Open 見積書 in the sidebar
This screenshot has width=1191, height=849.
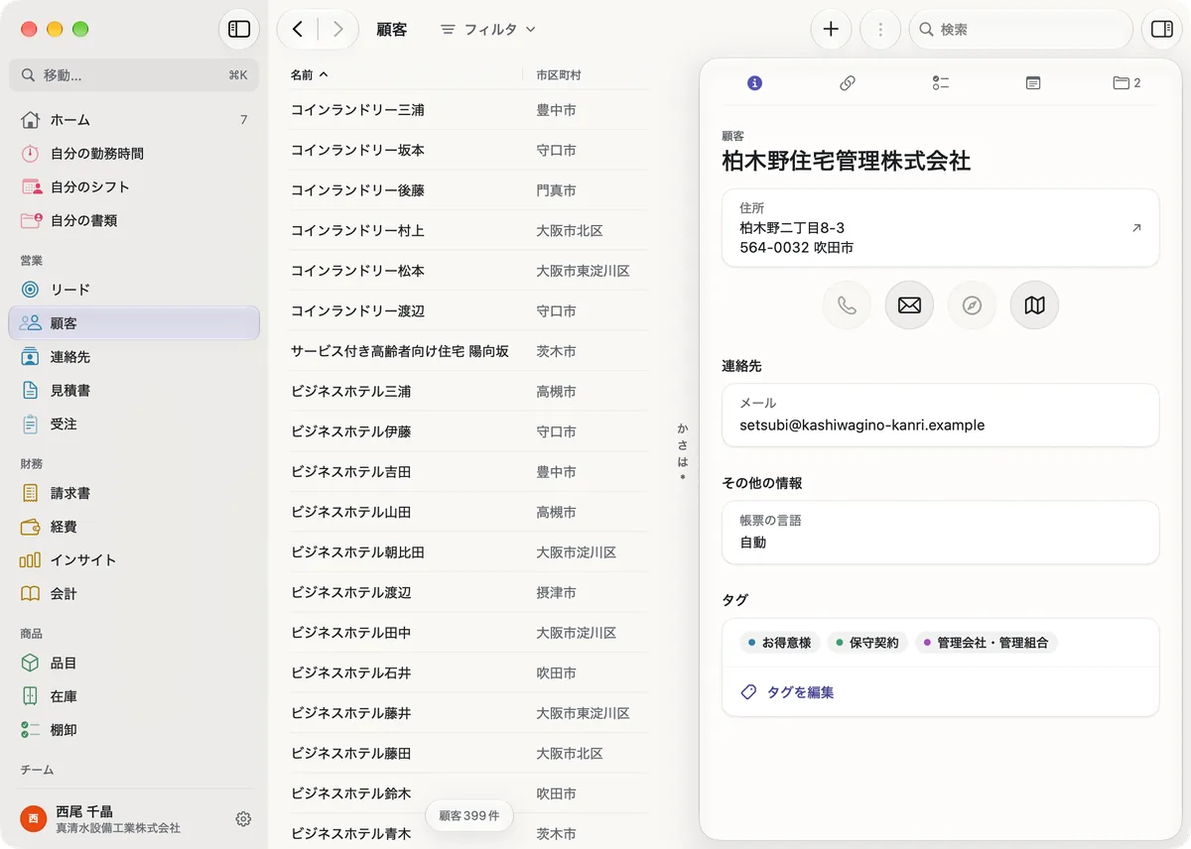click(134, 391)
